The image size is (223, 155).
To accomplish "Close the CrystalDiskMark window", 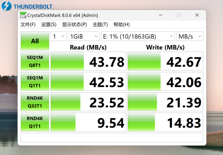I will (x=197, y=15).
